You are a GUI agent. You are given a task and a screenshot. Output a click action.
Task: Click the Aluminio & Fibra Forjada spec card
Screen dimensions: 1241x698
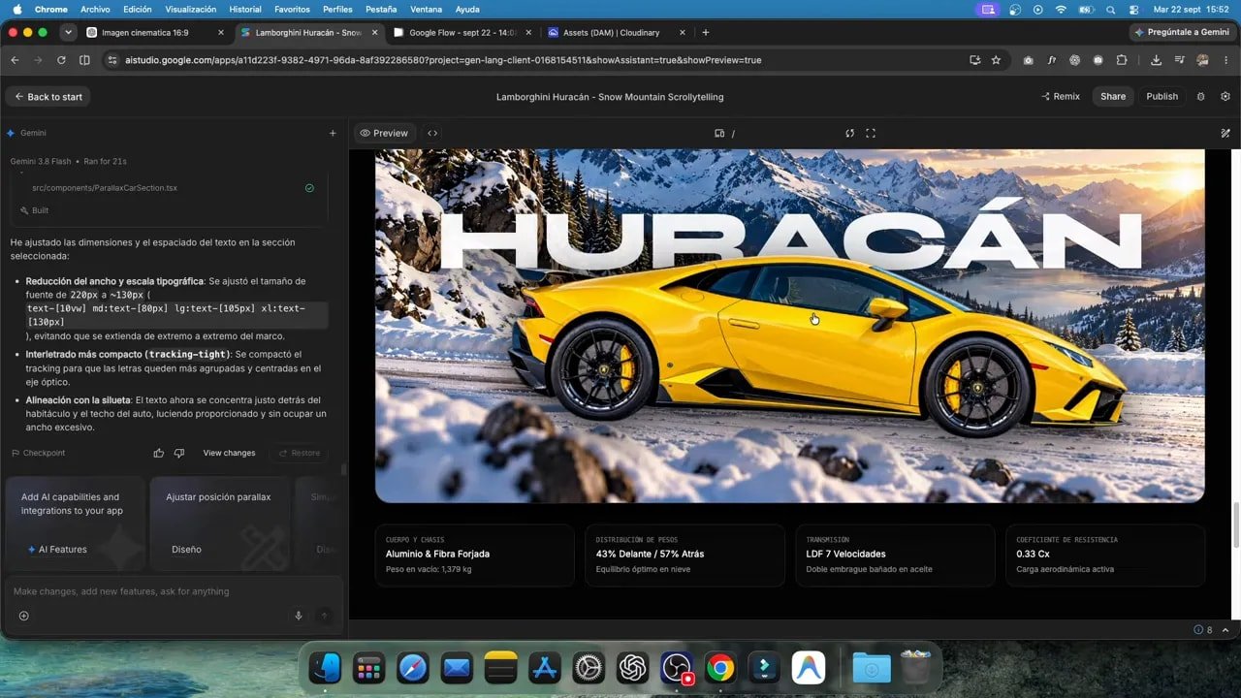coord(474,555)
